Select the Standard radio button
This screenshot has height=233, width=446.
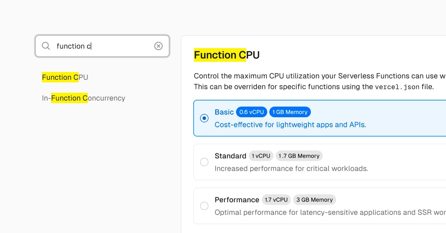click(204, 162)
